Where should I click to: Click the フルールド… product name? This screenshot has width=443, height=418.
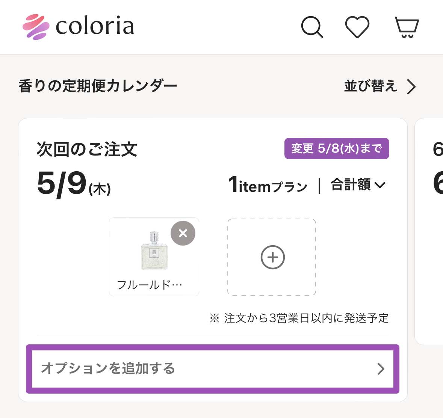[150, 285]
